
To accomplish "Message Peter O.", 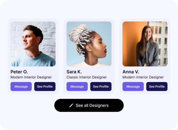I will [21, 87].
